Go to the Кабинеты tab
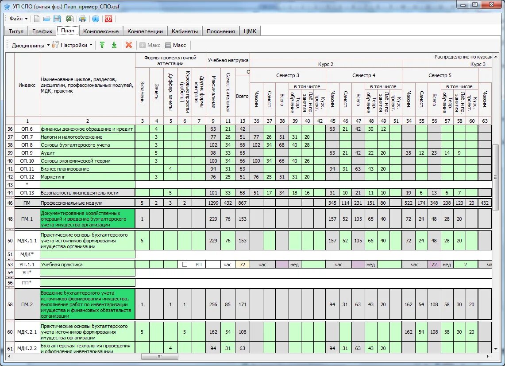 click(185, 31)
